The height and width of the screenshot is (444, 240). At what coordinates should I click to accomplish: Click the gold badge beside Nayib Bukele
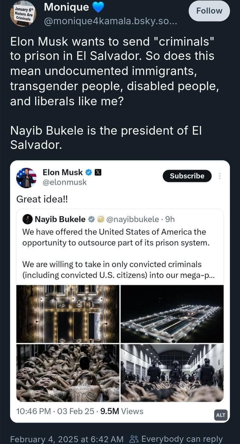[x=100, y=219]
